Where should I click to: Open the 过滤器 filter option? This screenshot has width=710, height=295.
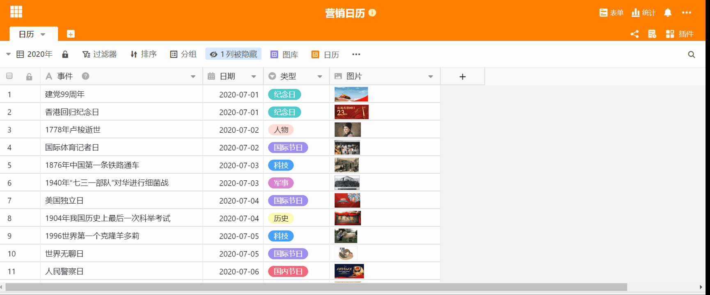(99, 54)
